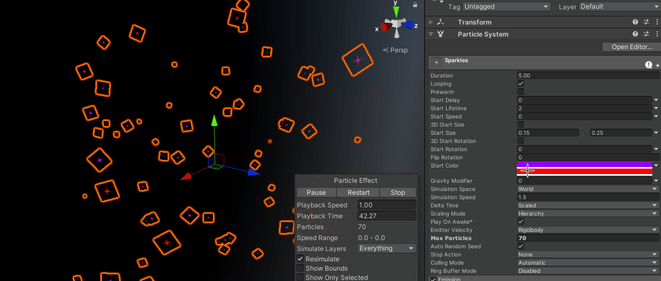
Task: Open presets for Transform component
Action: coord(646,22)
